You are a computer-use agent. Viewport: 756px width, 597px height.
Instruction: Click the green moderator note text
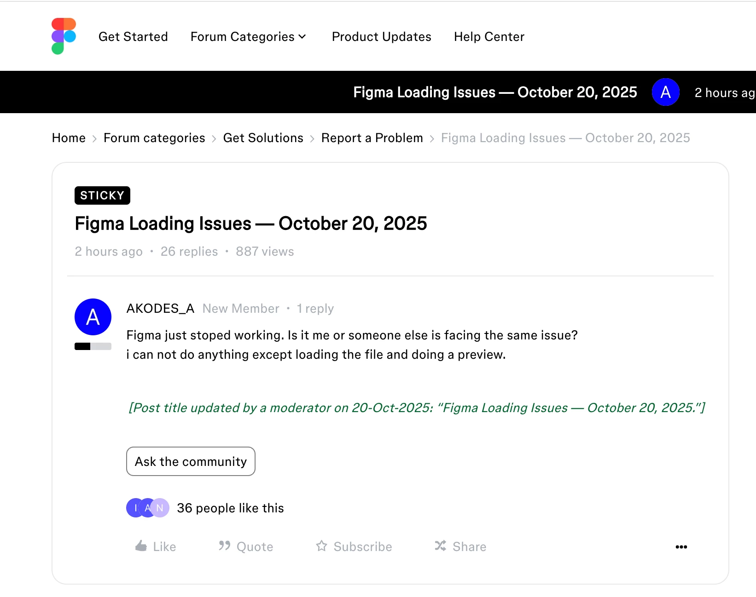pos(417,408)
